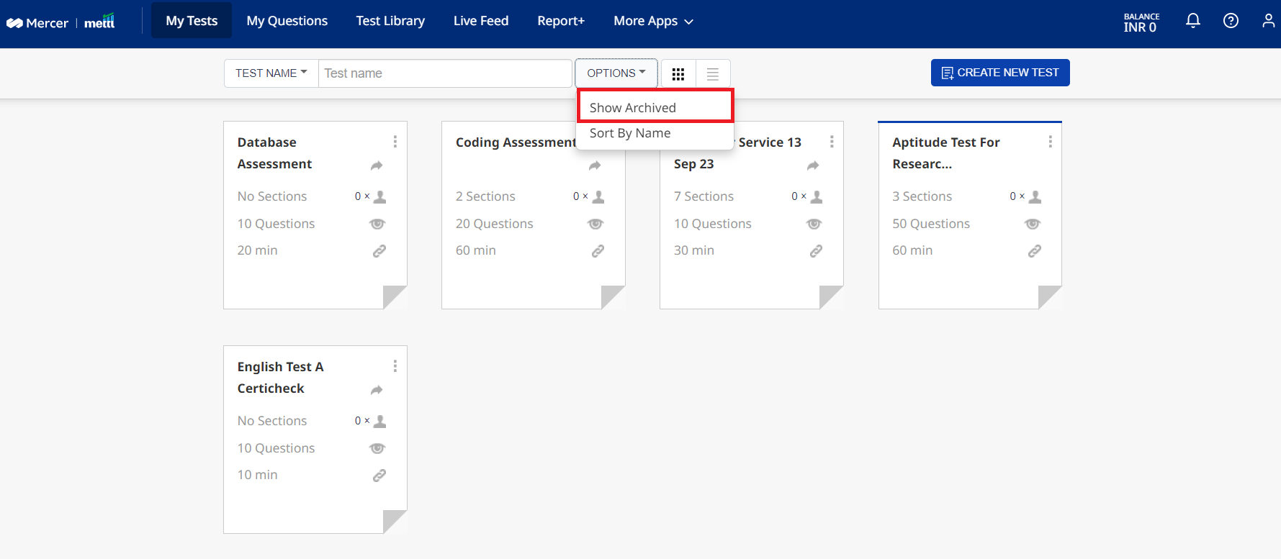Viewport: 1281px width, 559px height.
Task: Open Database Assessment test title
Action: [274, 153]
